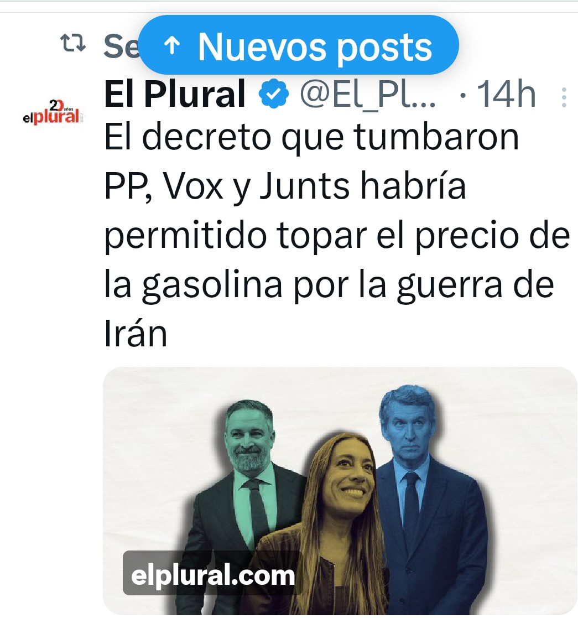Open El Plural profile via display name
The width and height of the screenshot is (578, 618).
pyautogui.click(x=175, y=94)
